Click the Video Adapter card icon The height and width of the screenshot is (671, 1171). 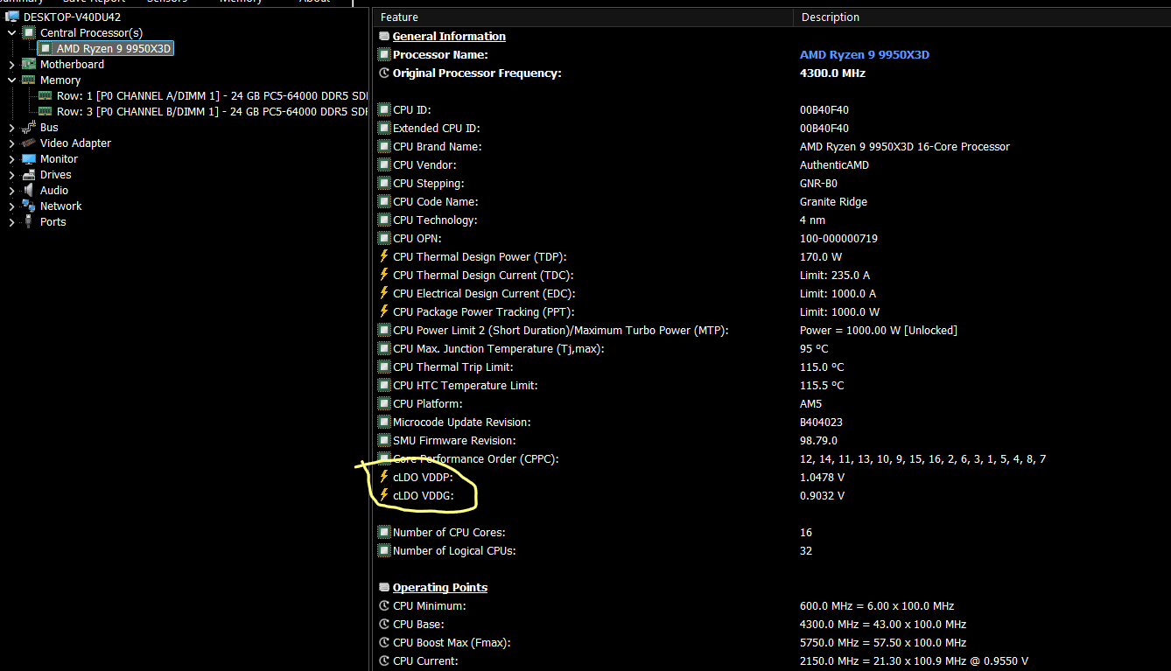[29, 143]
